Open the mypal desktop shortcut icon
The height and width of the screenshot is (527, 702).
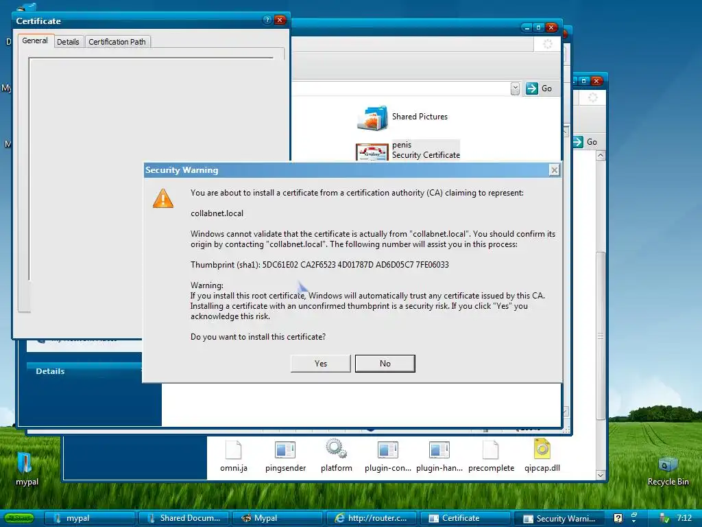(x=25, y=463)
